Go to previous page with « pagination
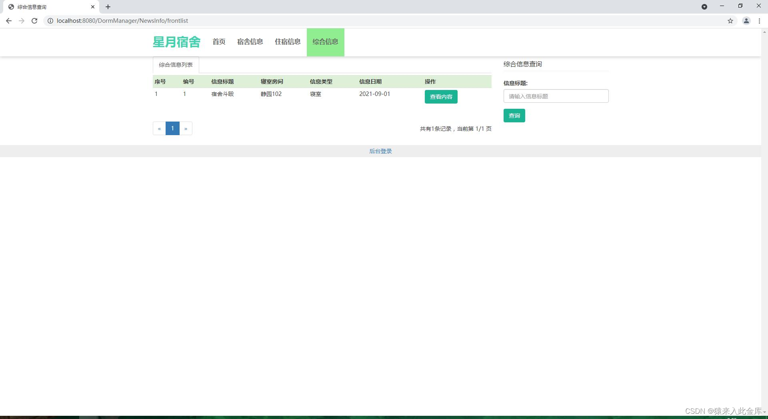 coord(159,128)
